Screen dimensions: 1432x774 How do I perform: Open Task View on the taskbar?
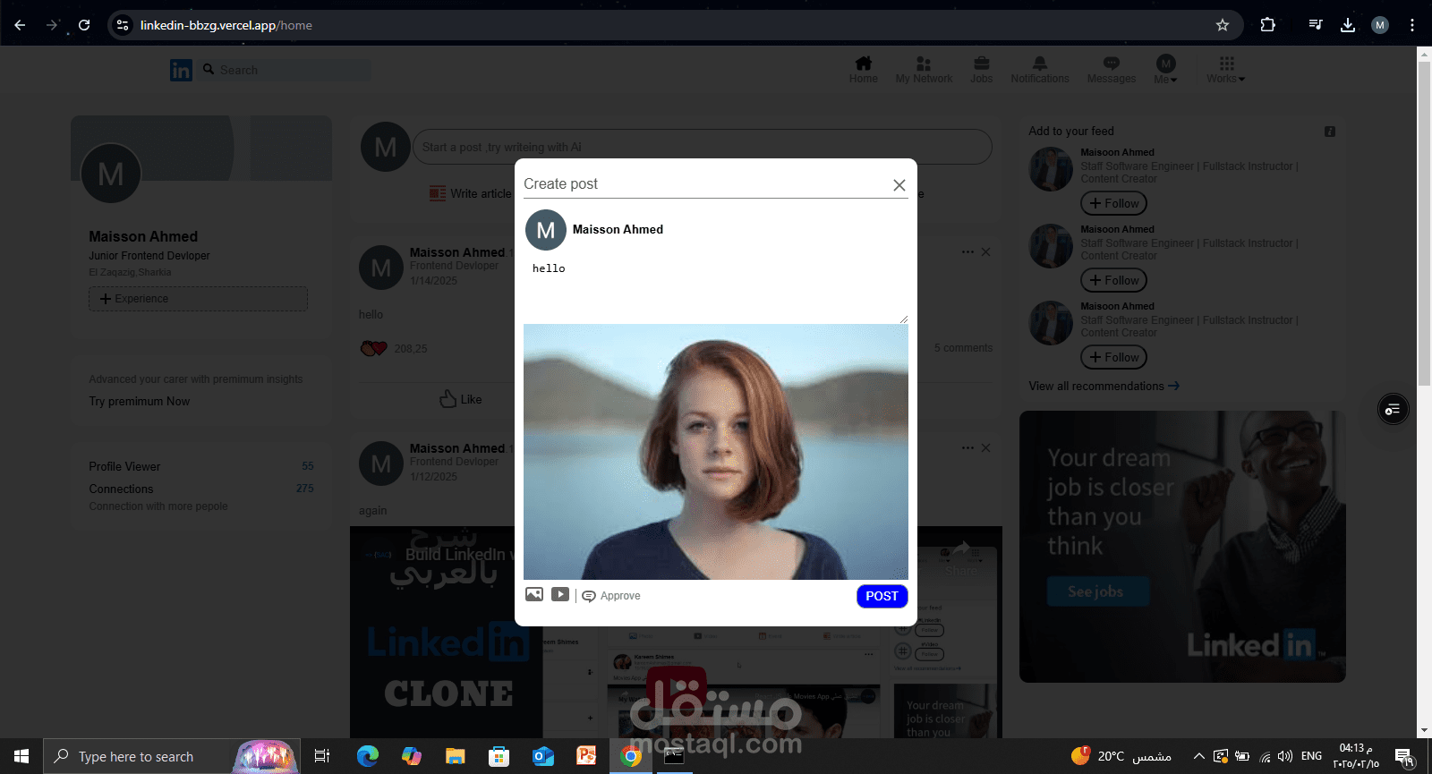pyautogui.click(x=322, y=756)
